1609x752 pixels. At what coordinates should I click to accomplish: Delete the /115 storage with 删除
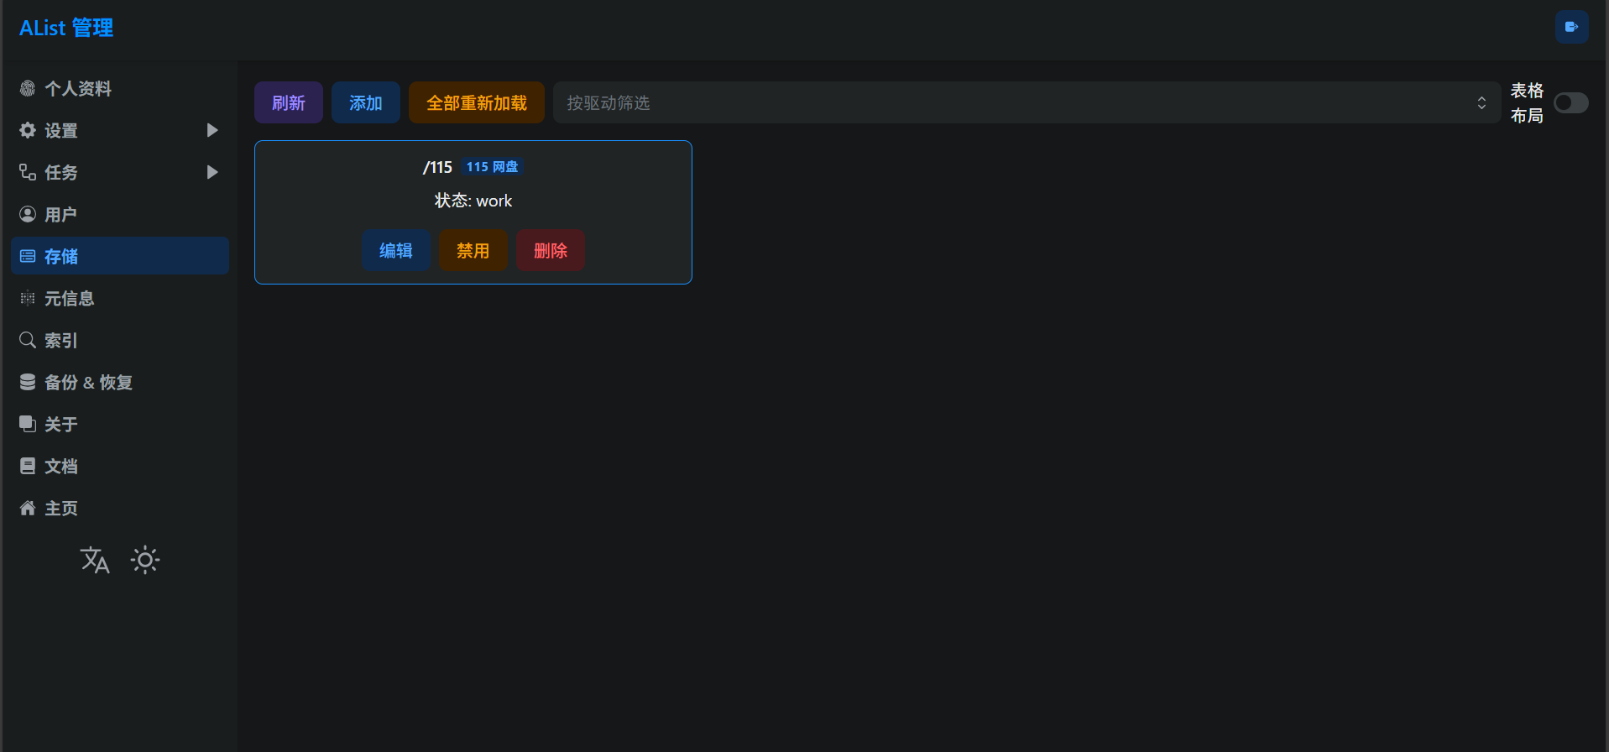point(551,250)
